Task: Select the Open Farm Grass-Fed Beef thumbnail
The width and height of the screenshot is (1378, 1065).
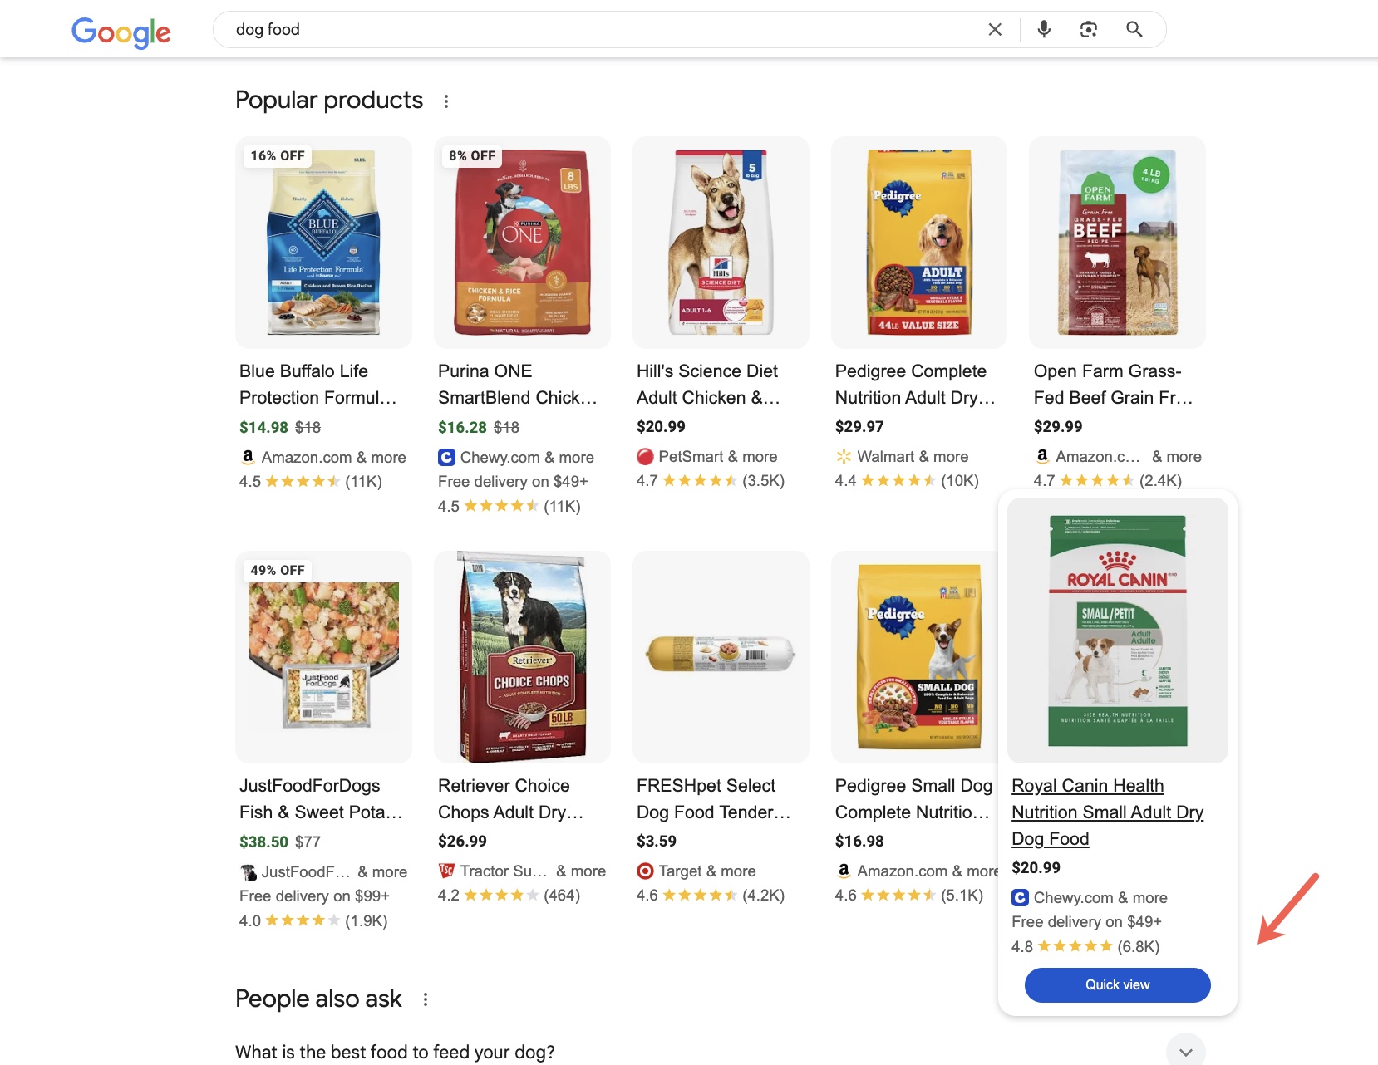Action: (x=1116, y=242)
